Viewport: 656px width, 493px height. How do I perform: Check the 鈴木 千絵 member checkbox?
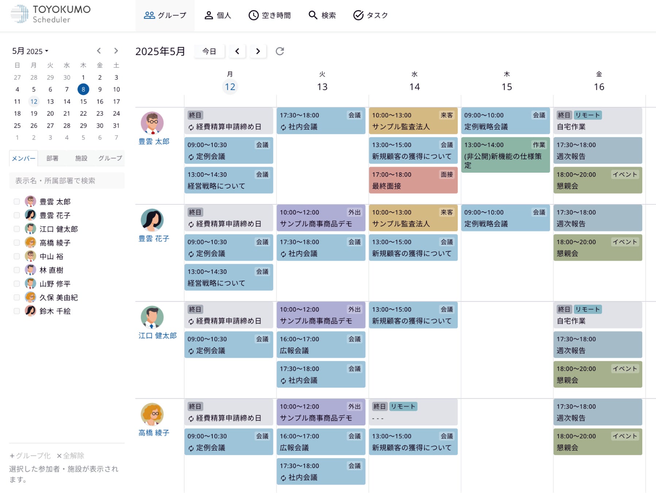pyautogui.click(x=16, y=311)
